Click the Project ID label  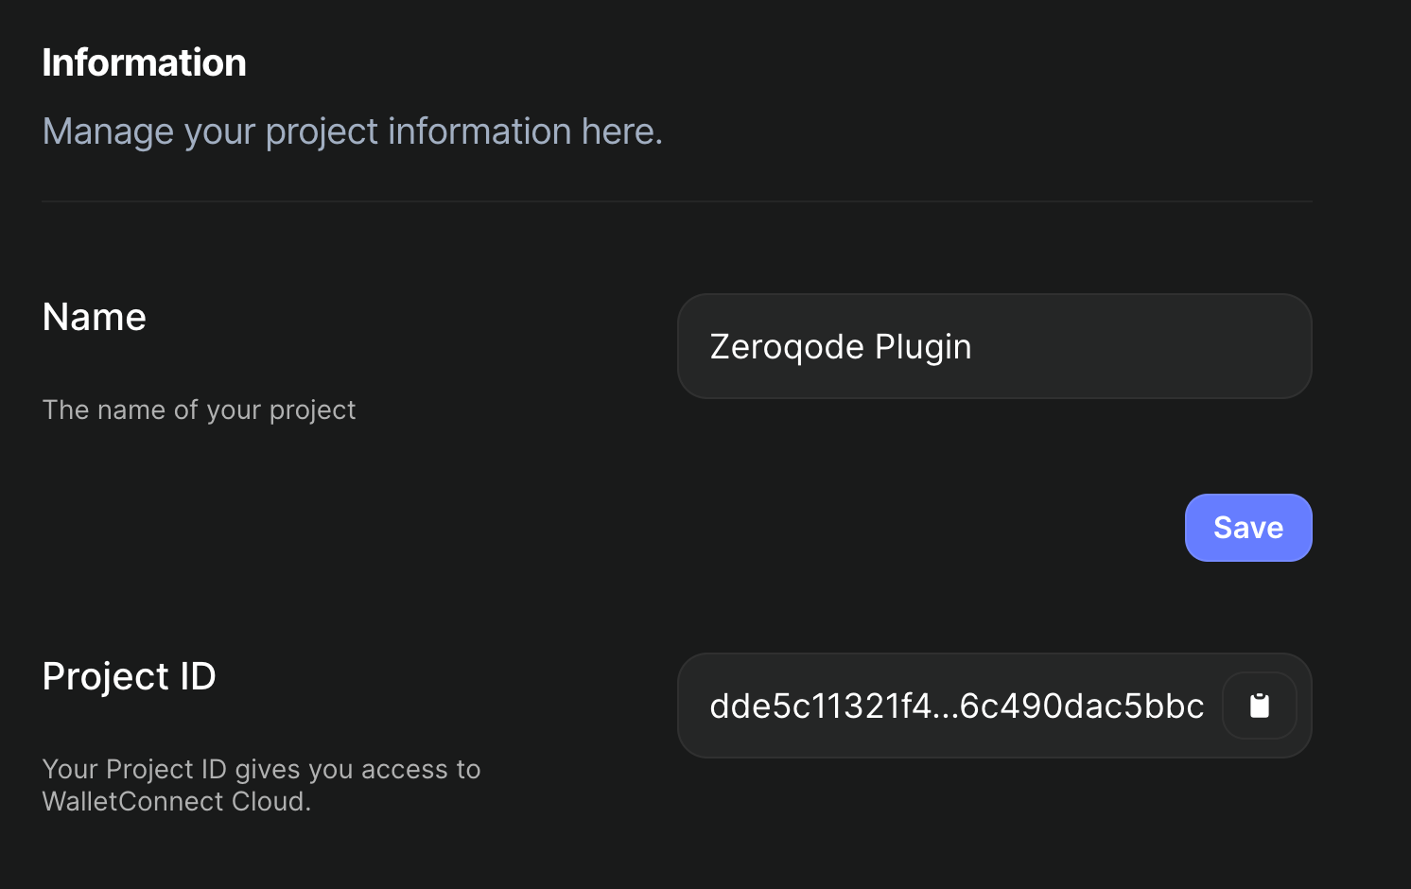[x=129, y=676]
